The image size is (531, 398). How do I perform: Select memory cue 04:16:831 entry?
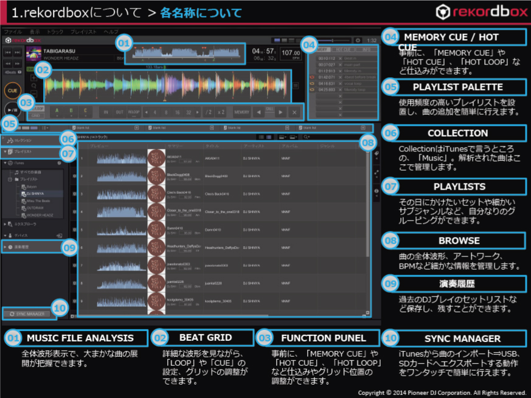point(344,84)
